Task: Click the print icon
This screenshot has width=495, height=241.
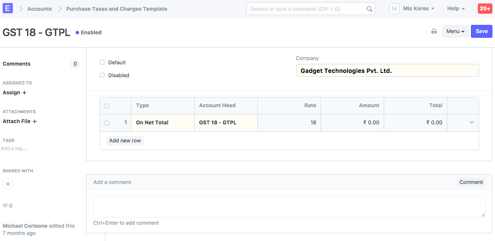Action: [x=434, y=31]
